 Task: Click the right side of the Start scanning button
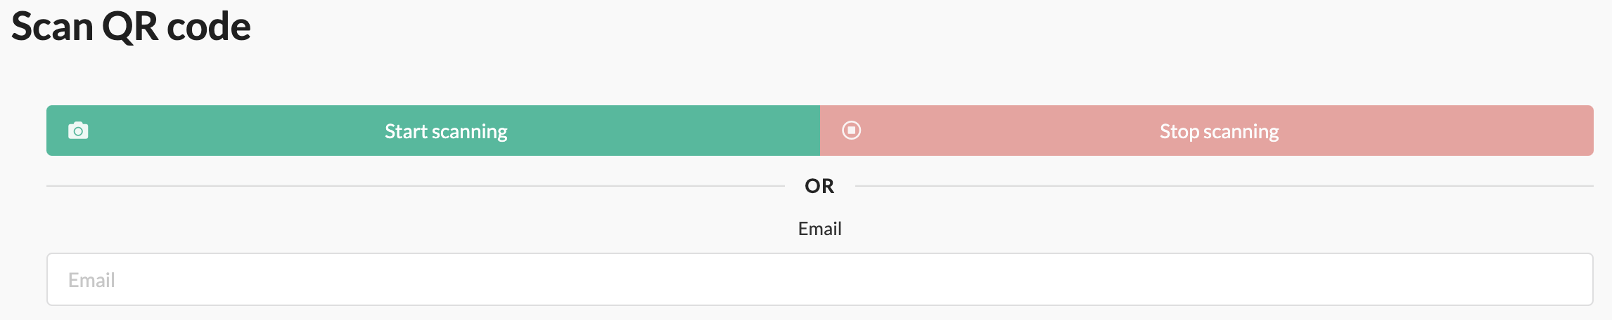point(738,131)
